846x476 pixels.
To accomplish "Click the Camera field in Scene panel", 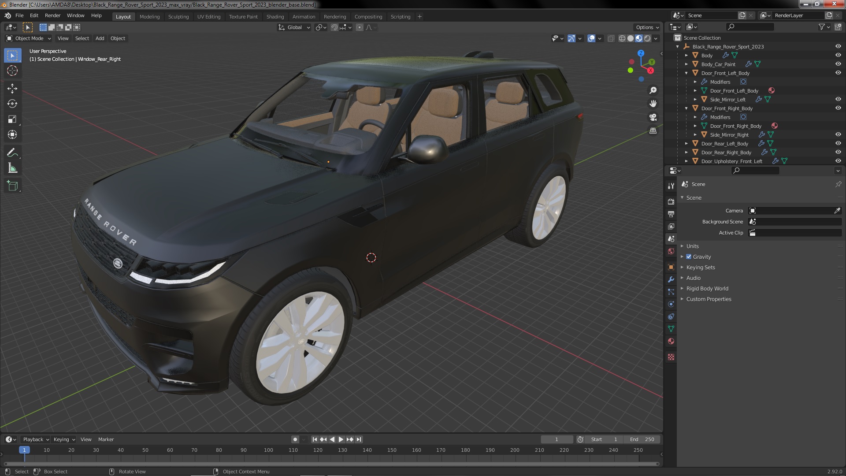I will coord(795,211).
